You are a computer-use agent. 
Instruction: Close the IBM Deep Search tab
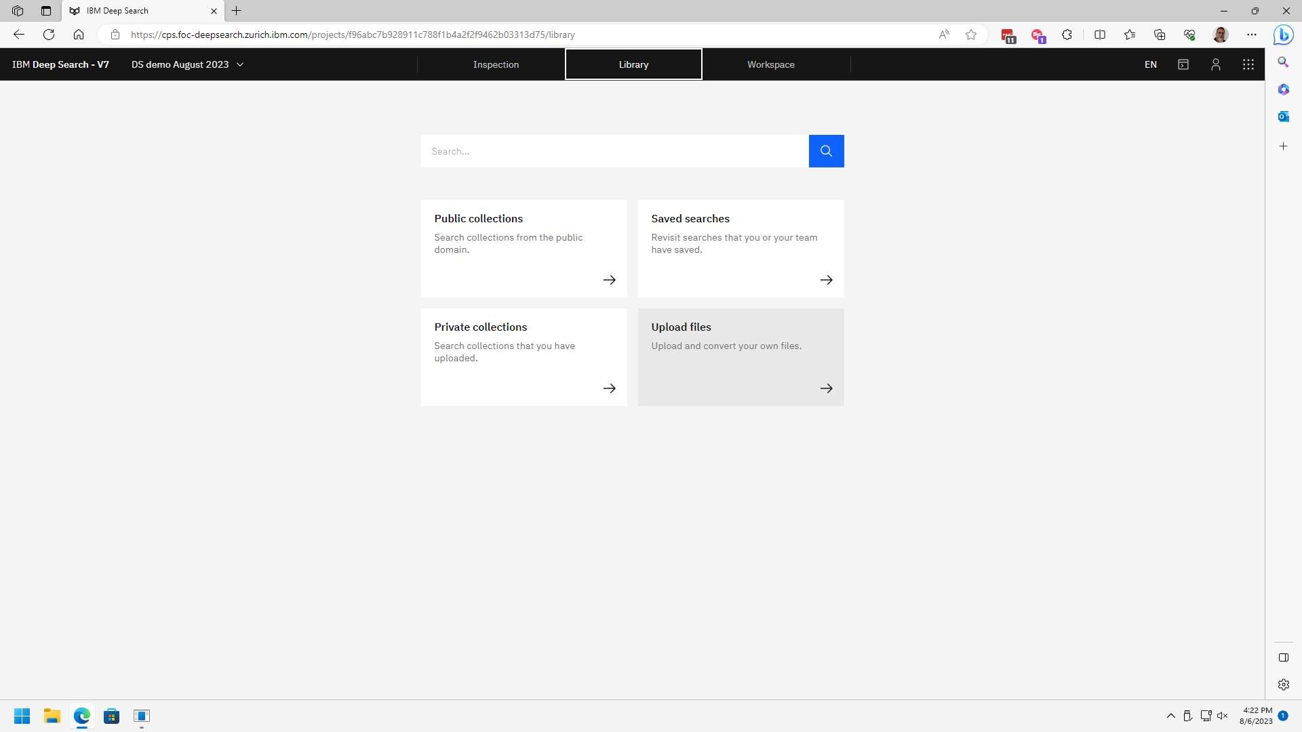214,11
